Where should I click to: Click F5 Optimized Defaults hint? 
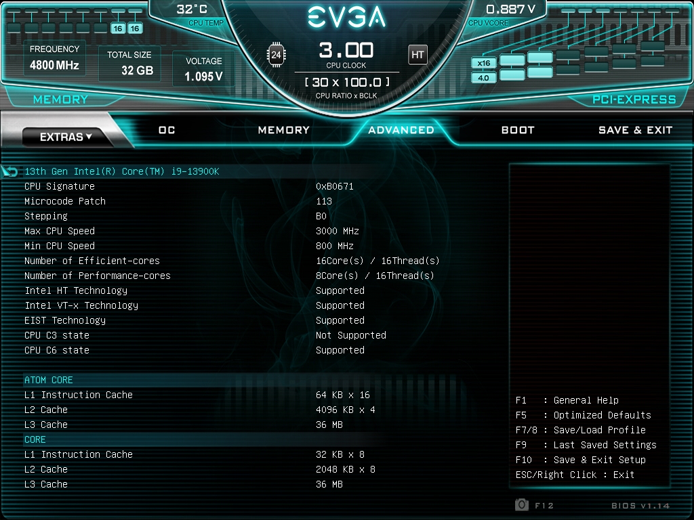pyautogui.click(x=584, y=415)
